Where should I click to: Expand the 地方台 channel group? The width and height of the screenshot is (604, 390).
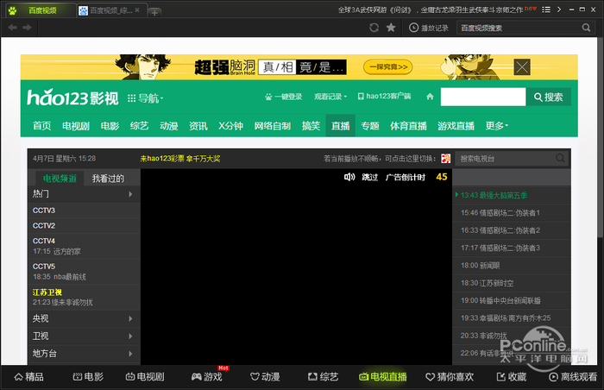coord(84,354)
